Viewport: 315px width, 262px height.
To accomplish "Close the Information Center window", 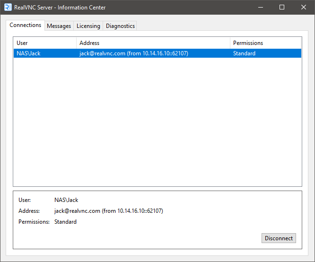I will tap(304, 8).
